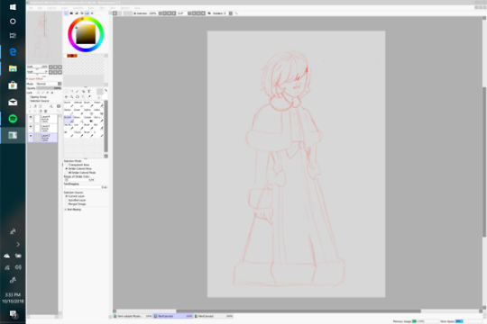
Task: Open the Filter menu
Action: [x=102, y=8]
